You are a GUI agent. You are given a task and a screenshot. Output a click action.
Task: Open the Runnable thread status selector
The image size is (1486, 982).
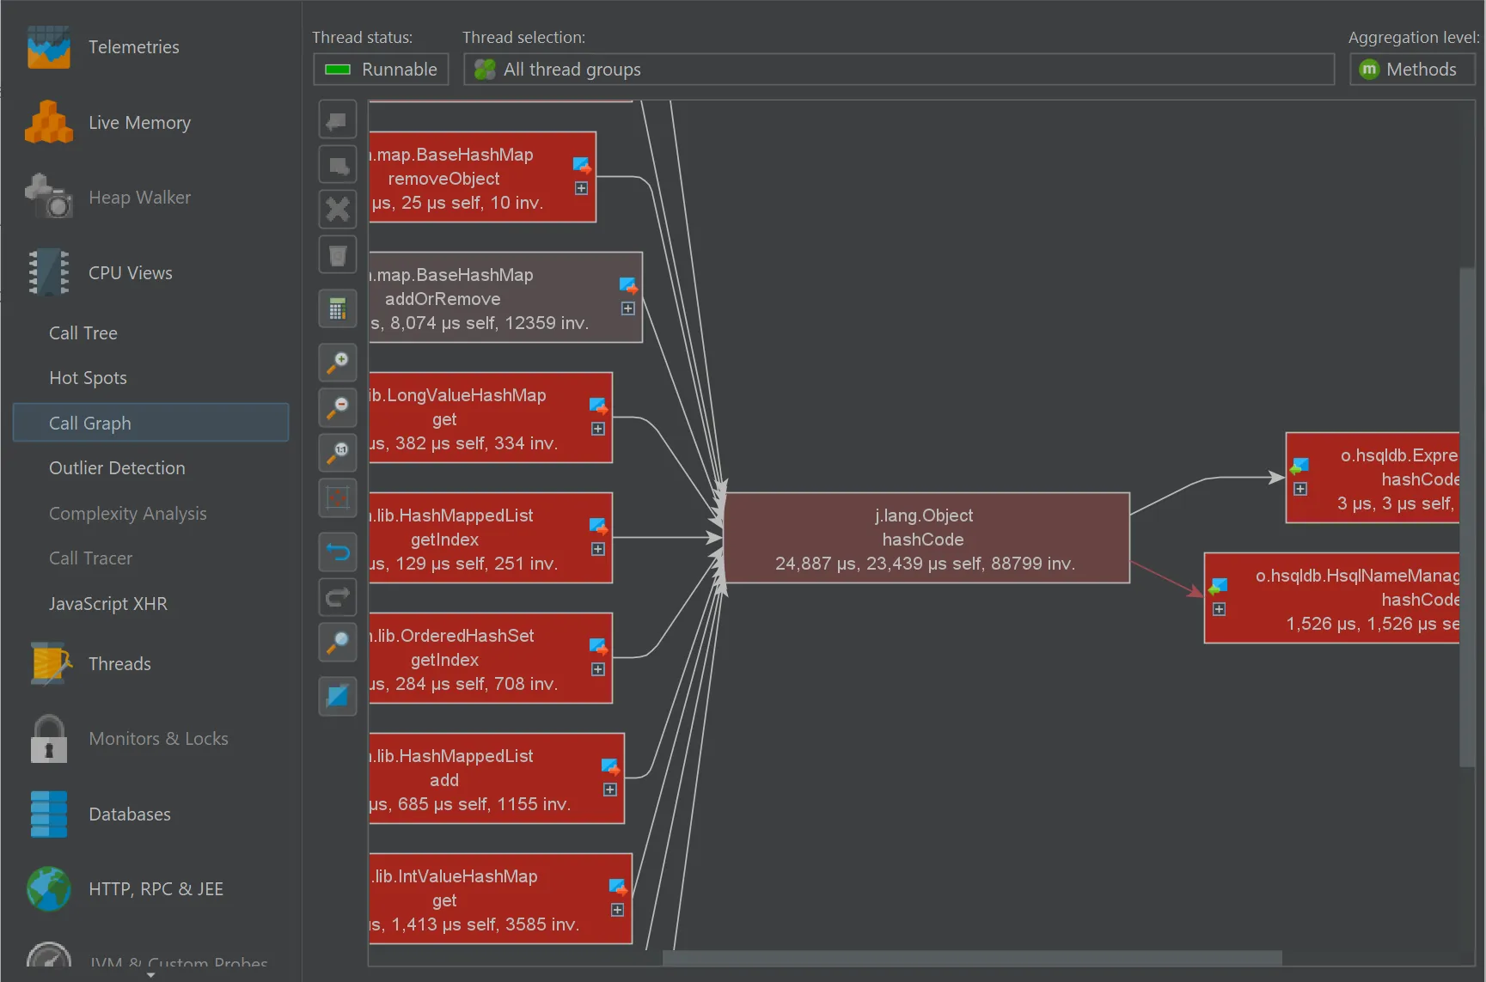381,69
